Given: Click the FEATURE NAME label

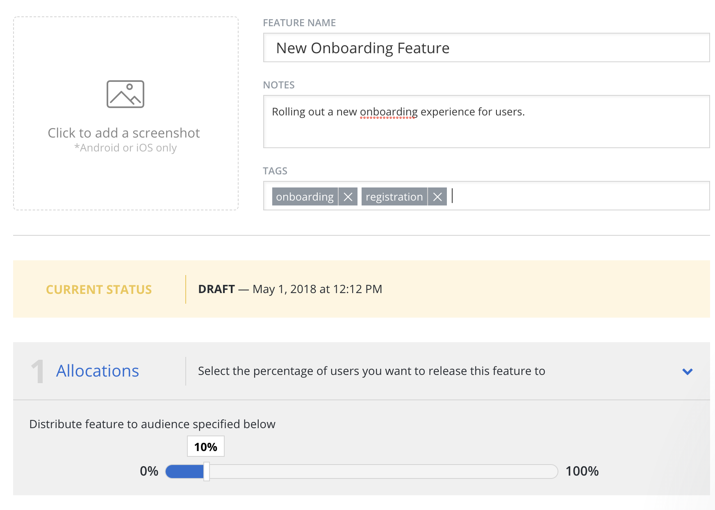Looking at the screenshot, I should click(299, 23).
